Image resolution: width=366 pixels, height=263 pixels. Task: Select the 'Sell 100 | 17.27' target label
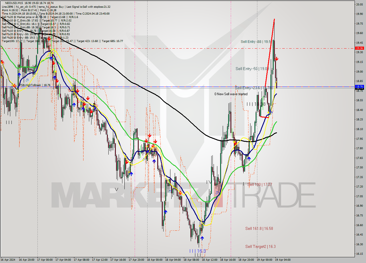click(x=260, y=185)
